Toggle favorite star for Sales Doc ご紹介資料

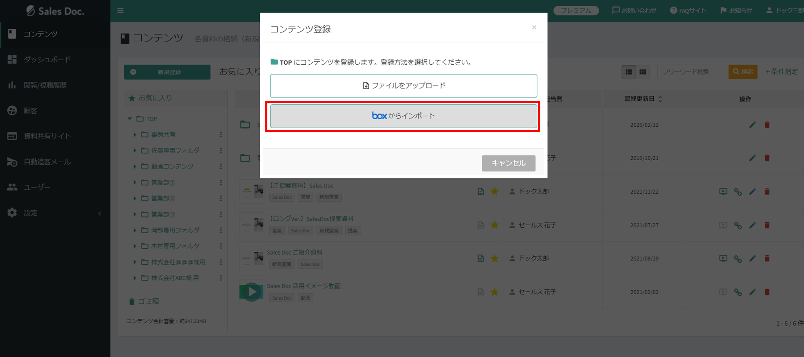[x=494, y=258]
